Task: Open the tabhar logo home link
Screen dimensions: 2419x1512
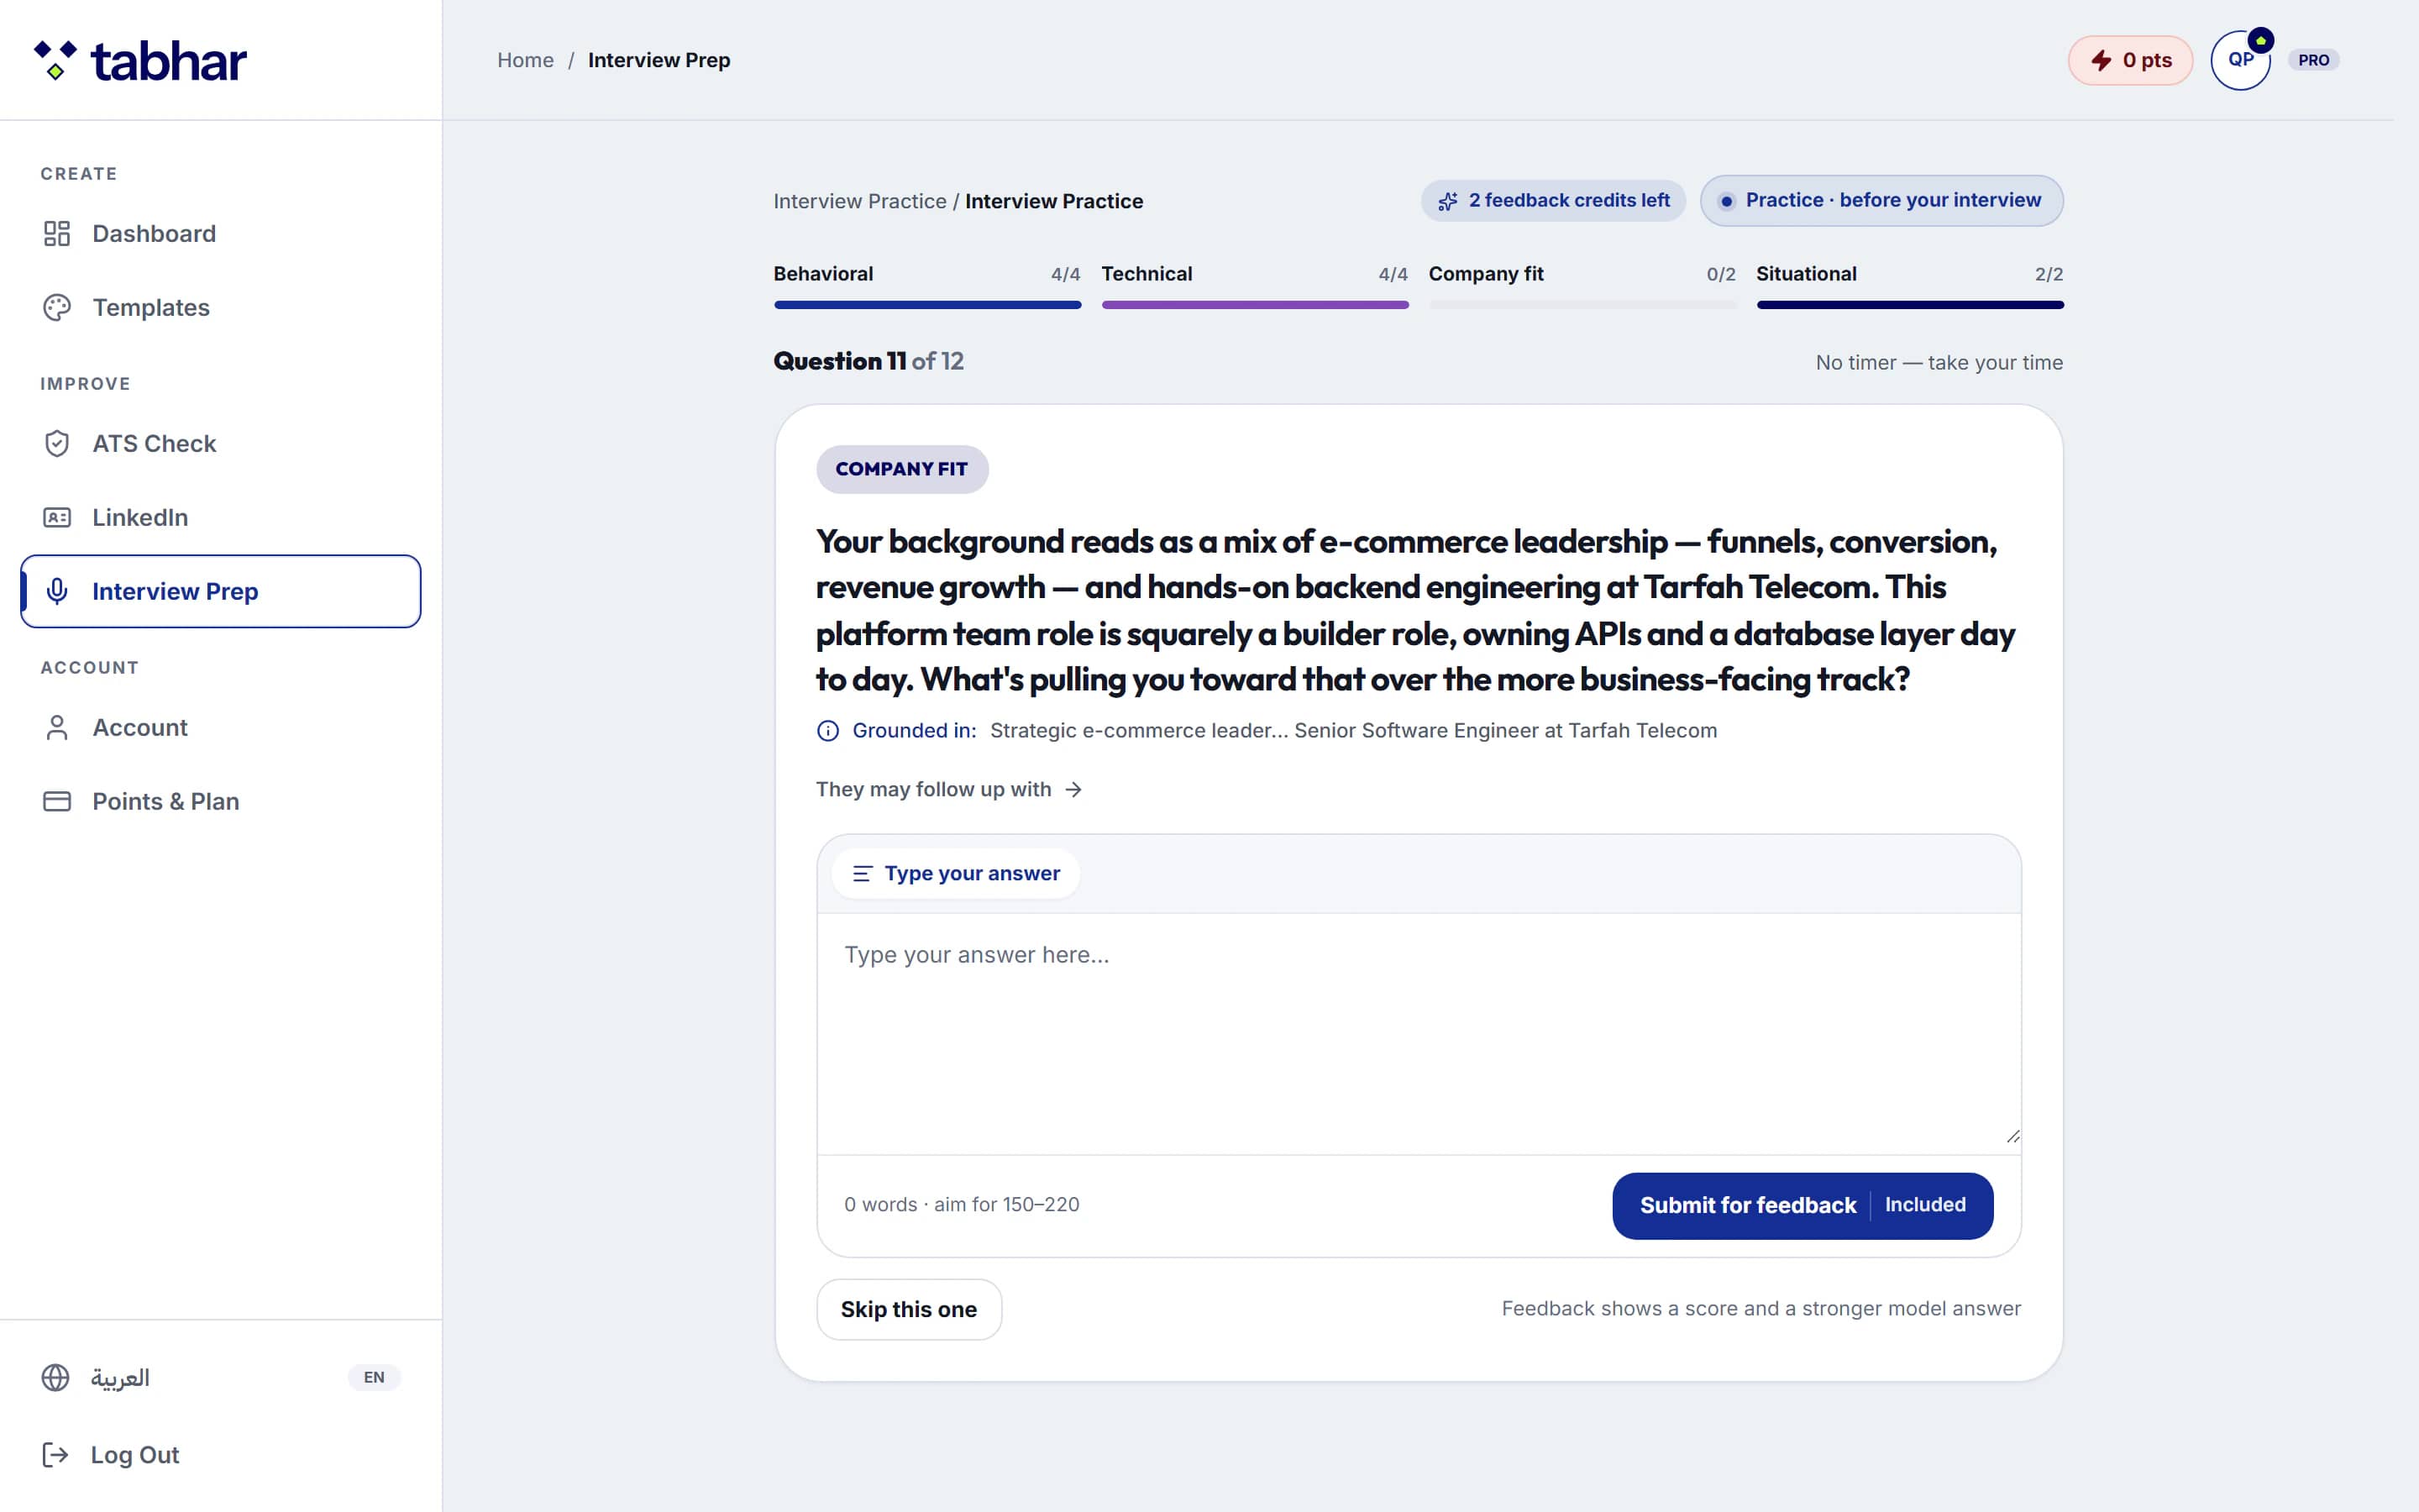Action: tap(140, 61)
